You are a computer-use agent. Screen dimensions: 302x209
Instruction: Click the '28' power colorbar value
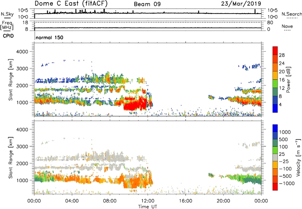282,55
